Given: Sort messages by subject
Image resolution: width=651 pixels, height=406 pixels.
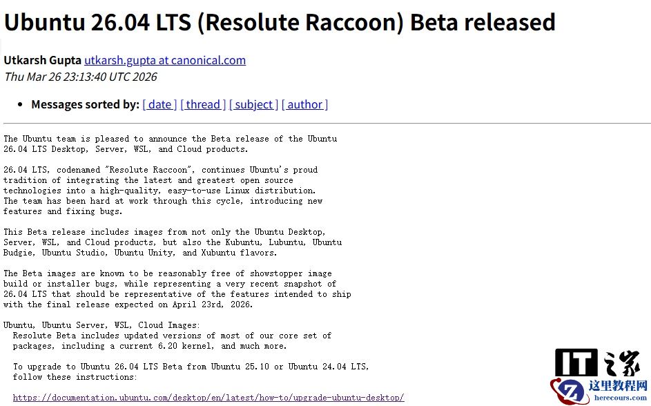Looking at the screenshot, I should (x=253, y=104).
